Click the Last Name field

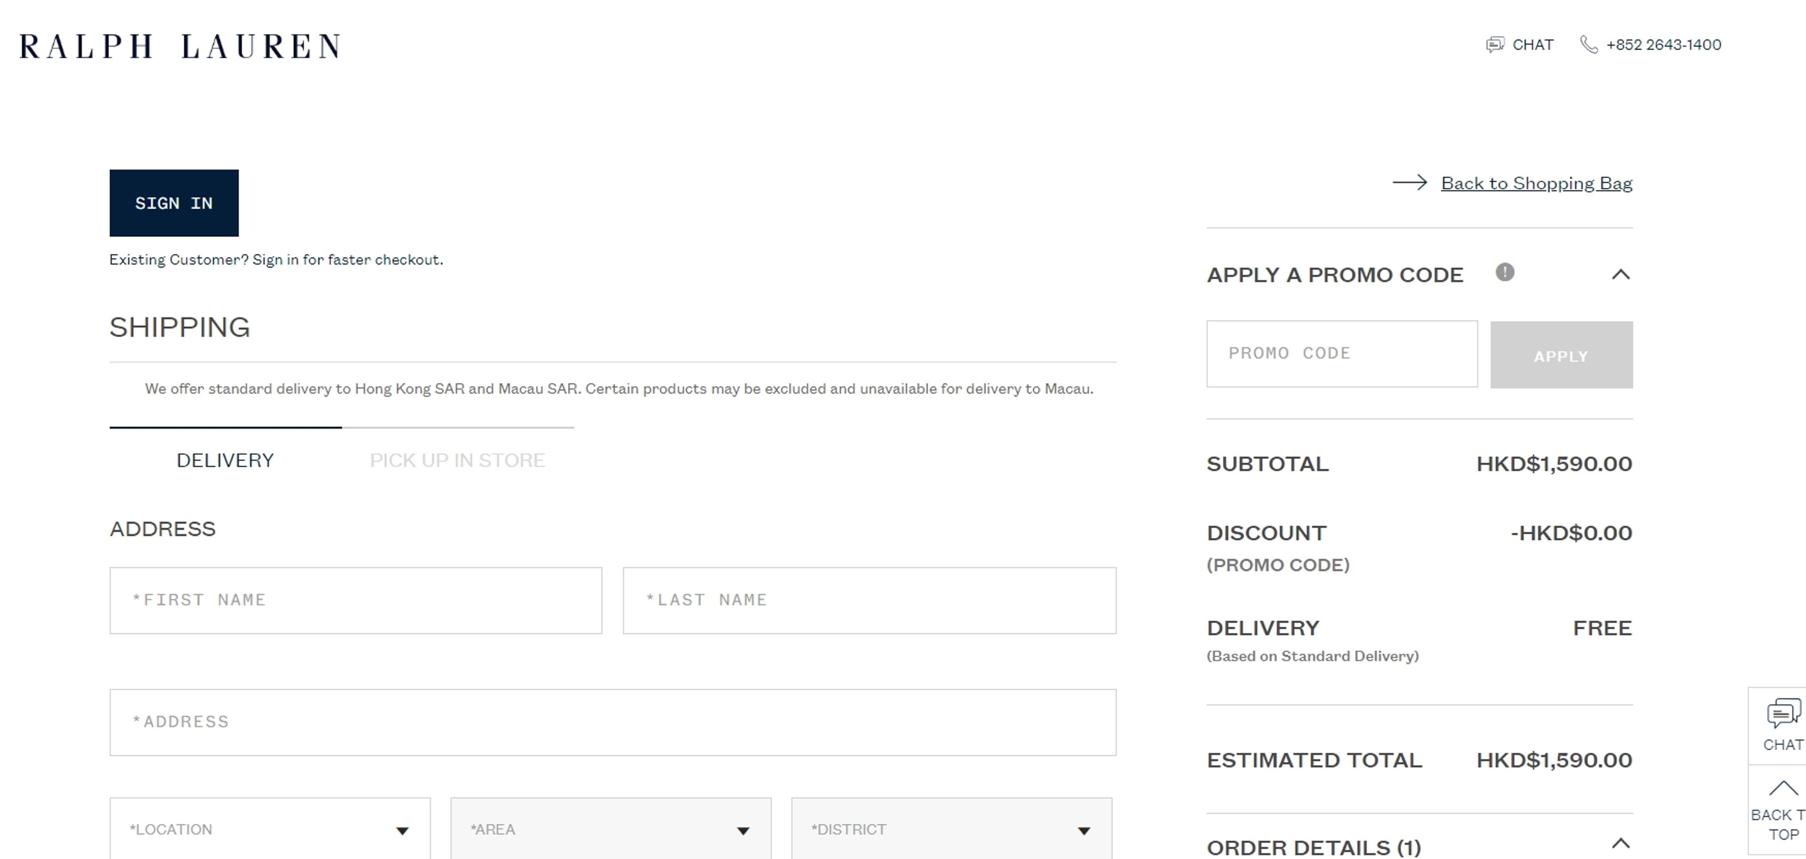tap(869, 600)
